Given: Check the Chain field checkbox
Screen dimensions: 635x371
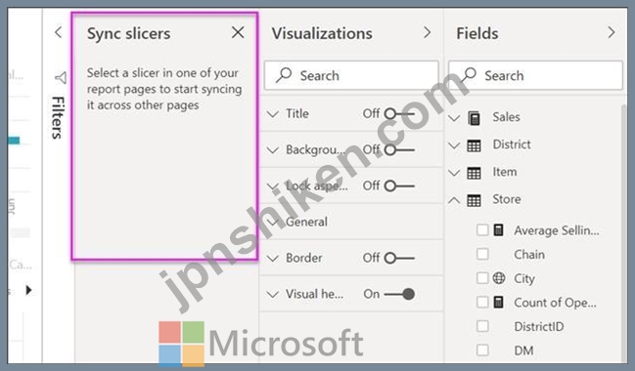Looking at the screenshot, I should point(482,254).
